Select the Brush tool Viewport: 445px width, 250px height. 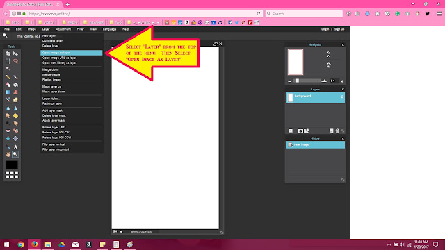click(15, 77)
